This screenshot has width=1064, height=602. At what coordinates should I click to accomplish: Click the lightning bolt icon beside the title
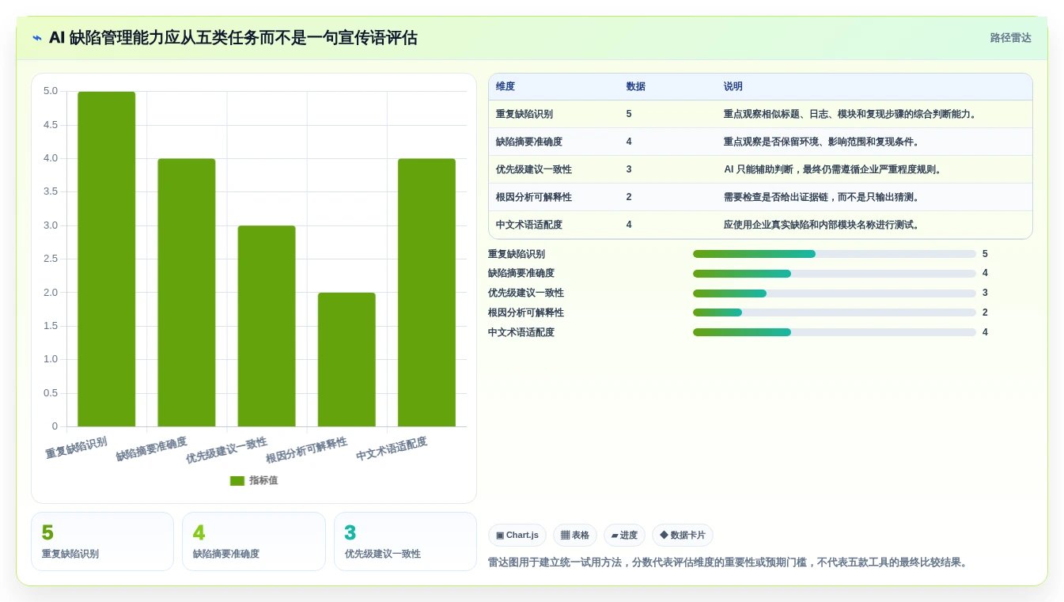(37, 38)
